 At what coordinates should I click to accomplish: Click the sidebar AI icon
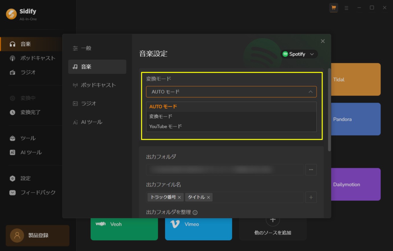[13, 153]
